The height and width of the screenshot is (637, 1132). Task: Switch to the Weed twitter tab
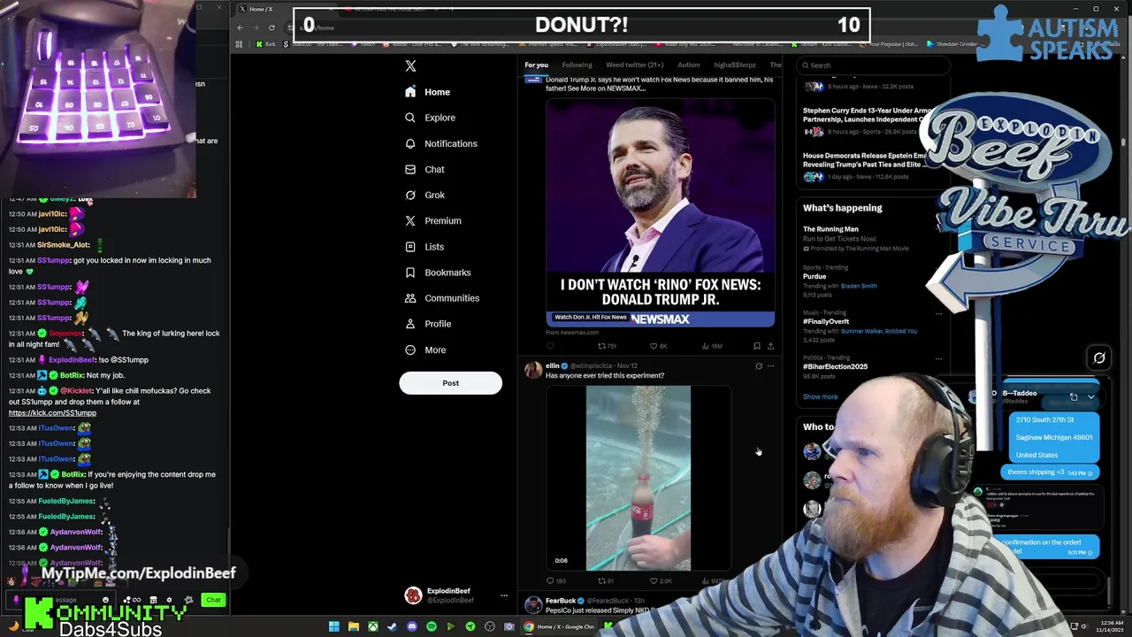point(634,65)
